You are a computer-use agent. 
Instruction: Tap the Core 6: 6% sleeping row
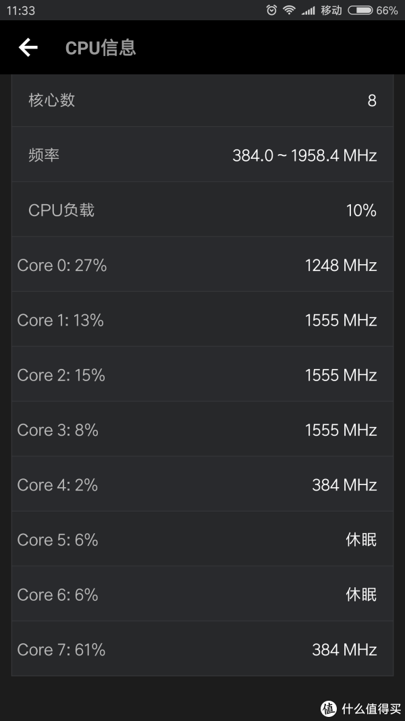[202, 594]
